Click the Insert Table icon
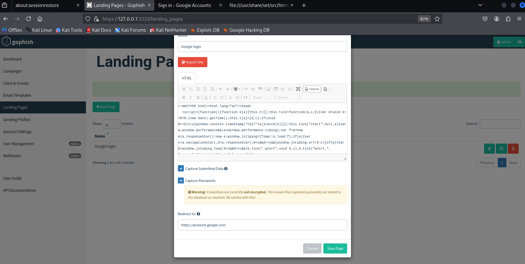This screenshot has width=525, height=264. pyautogui.click(x=275, y=89)
